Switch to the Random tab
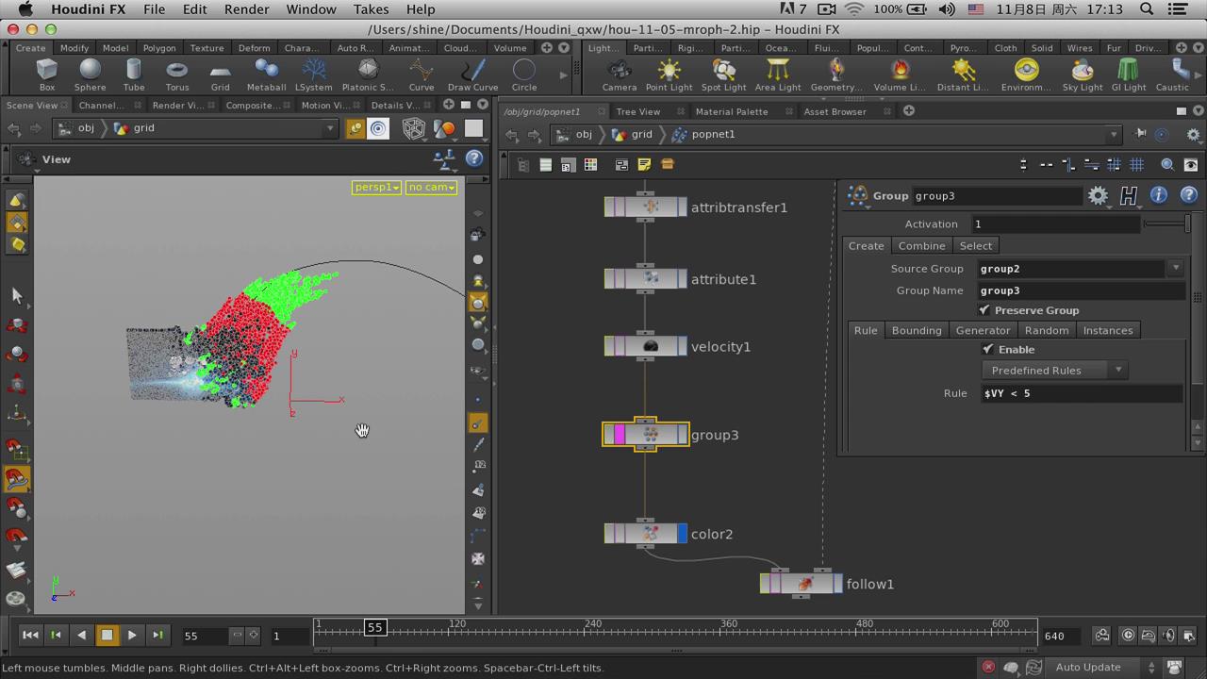The image size is (1207, 679). click(x=1047, y=330)
